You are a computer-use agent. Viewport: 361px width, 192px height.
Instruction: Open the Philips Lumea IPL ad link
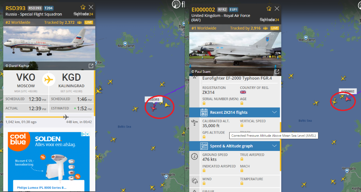pos(42,188)
